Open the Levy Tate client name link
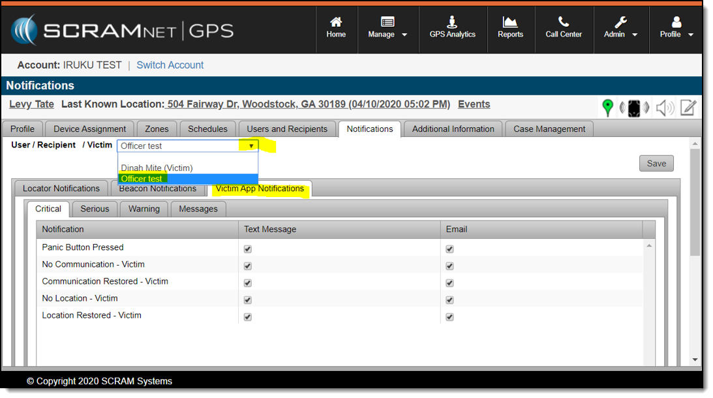The height and width of the screenshot is (398, 713). pos(31,104)
